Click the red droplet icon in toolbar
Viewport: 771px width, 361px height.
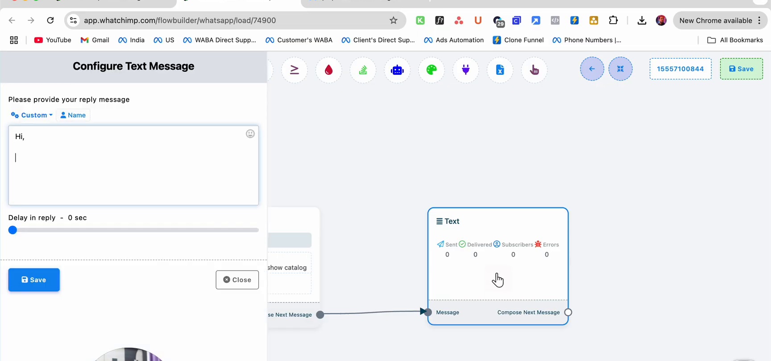pyautogui.click(x=329, y=70)
